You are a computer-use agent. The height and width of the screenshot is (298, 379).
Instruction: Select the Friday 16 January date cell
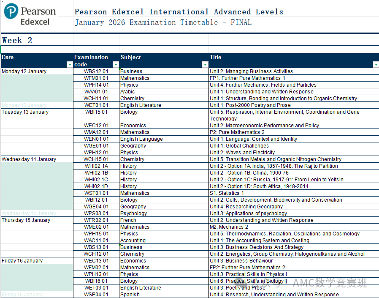click(22, 261)
